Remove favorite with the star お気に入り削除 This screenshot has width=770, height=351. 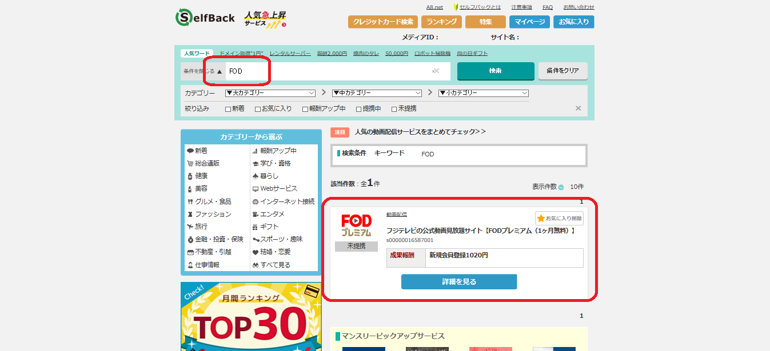click(x=559, y=219)
